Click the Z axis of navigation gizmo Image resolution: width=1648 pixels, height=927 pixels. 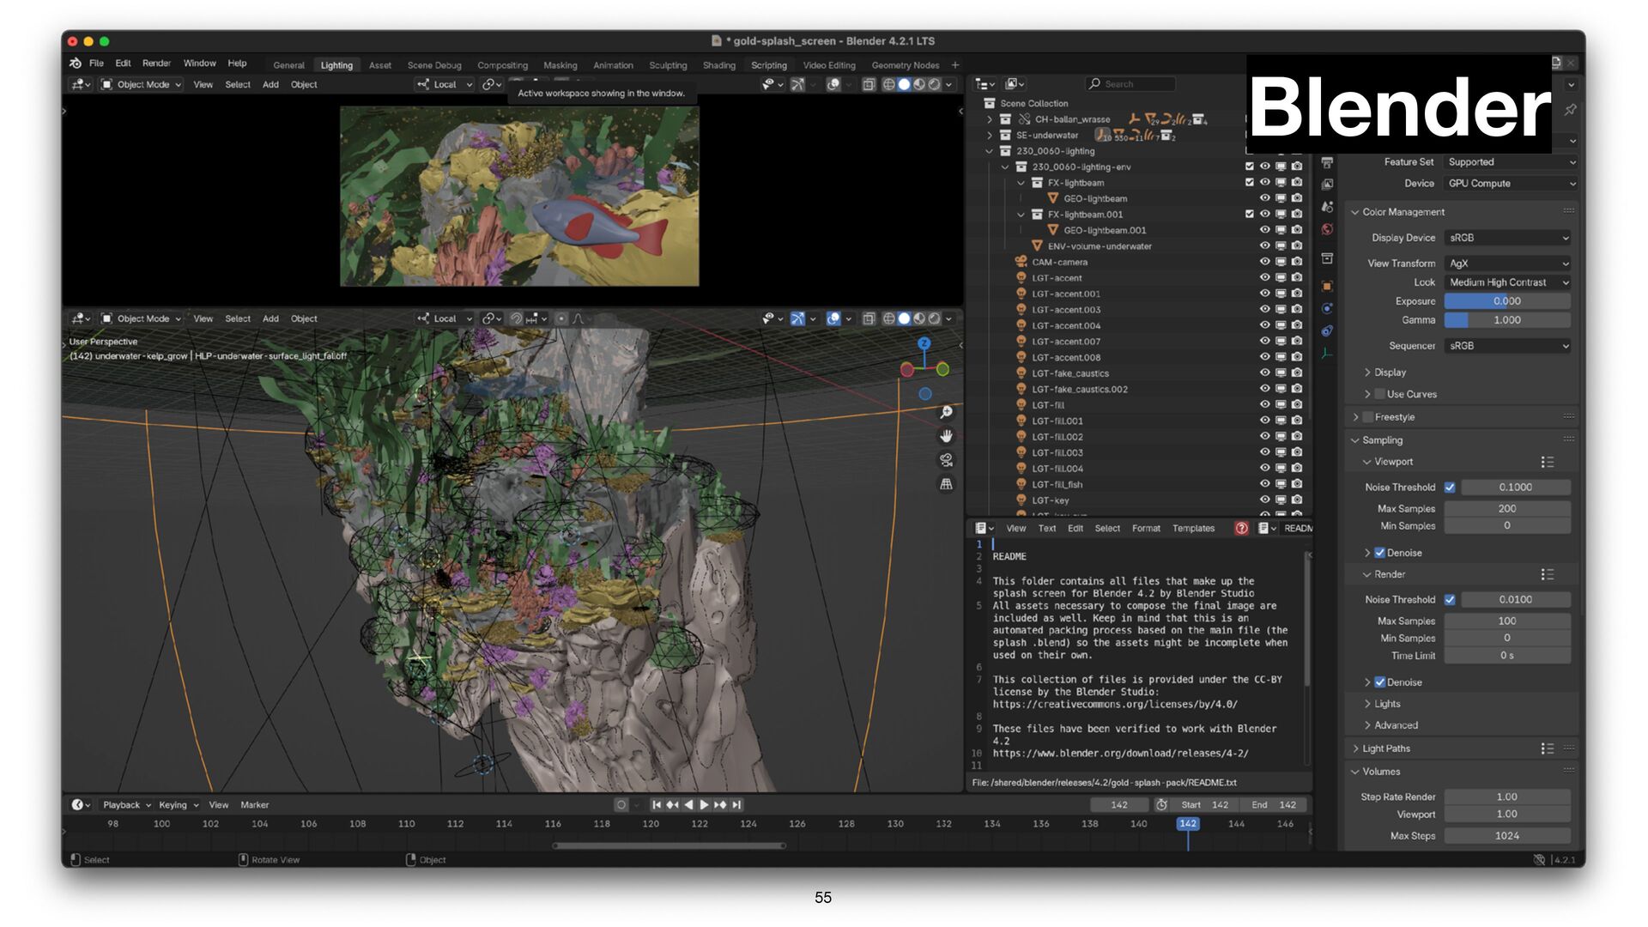pyautogui.click(x=924, y=343)
